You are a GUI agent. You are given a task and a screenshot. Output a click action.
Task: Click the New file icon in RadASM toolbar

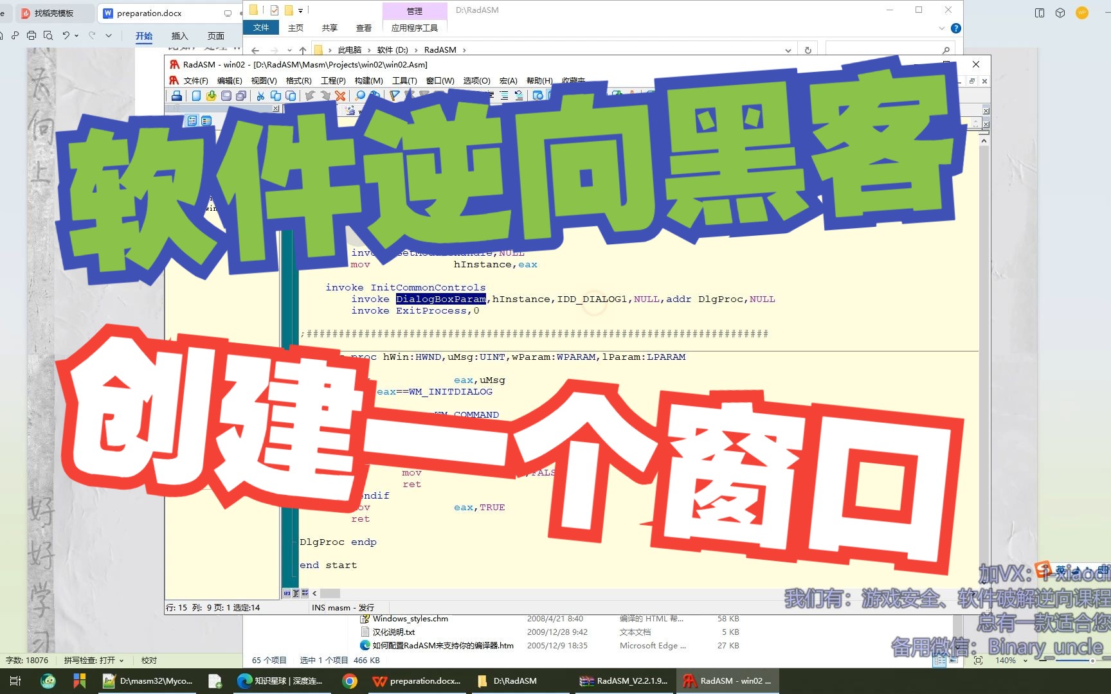pos(196,96)
